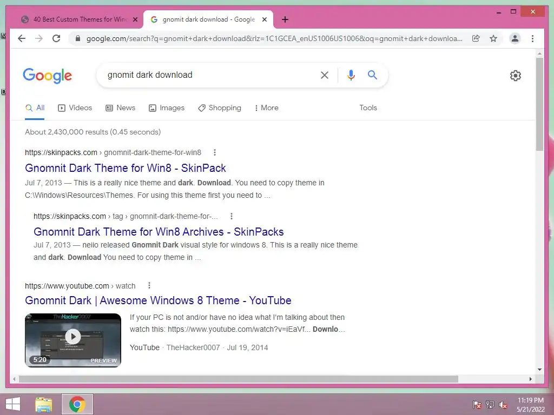Click the browser address bar URL
The height and width of the screenshot is (415, 554).
coord(274,38)
